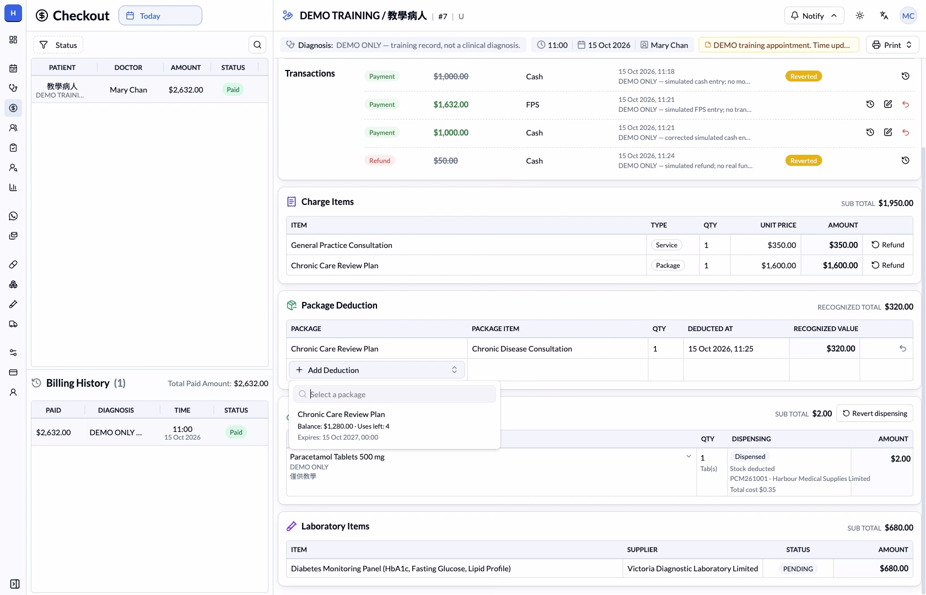Click the Mary Chan doctor chip
Viewport: 926px width, 595px height.
coord(664,45)
